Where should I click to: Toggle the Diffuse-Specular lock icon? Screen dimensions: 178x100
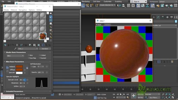(7, 71)
